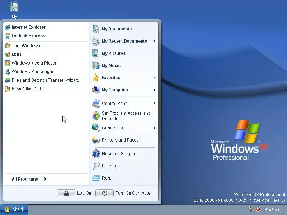Expand the Connect To submenu arrow

(x=155, y=128)
